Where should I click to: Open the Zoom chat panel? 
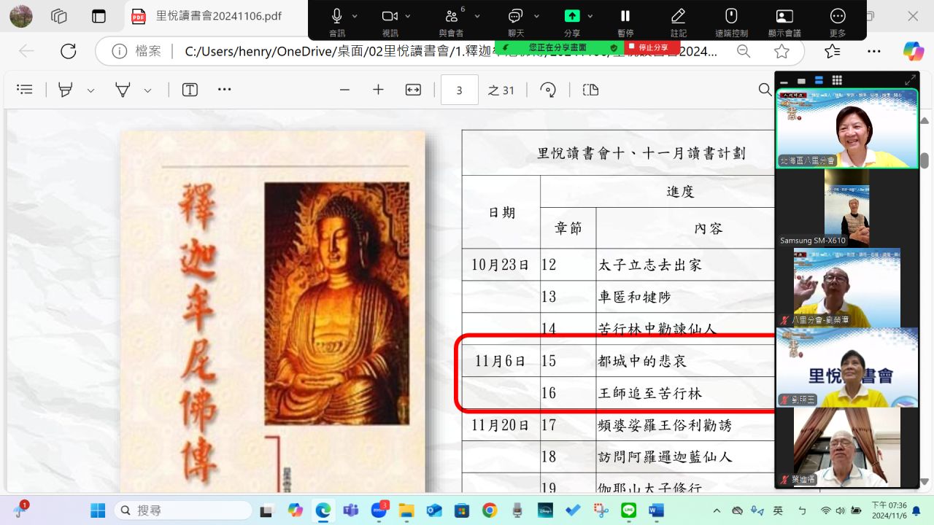point(516,16)
